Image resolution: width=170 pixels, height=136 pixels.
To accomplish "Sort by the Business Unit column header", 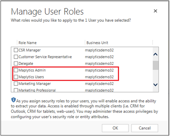I will (97, 43).
